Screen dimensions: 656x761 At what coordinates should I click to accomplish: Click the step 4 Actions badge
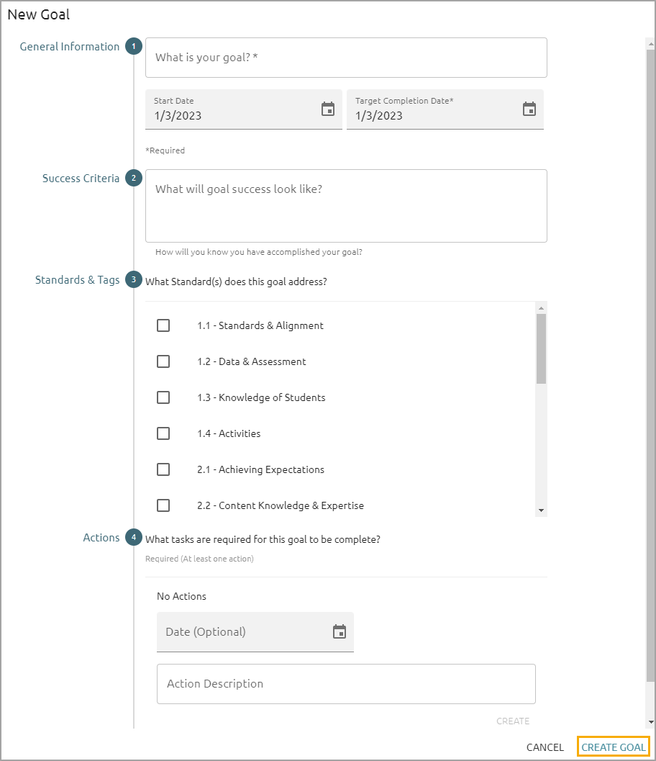pos(133,538)
